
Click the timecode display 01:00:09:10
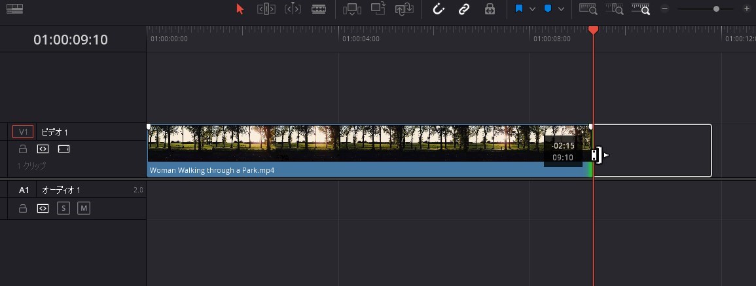(71, 39)
